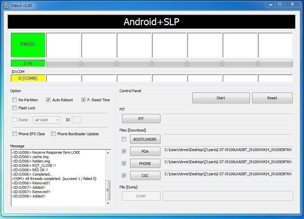Image resolution: width=304 pixels, height=219 pixels.
Task: Click the Reset button
Action: (x=272, y=98)
